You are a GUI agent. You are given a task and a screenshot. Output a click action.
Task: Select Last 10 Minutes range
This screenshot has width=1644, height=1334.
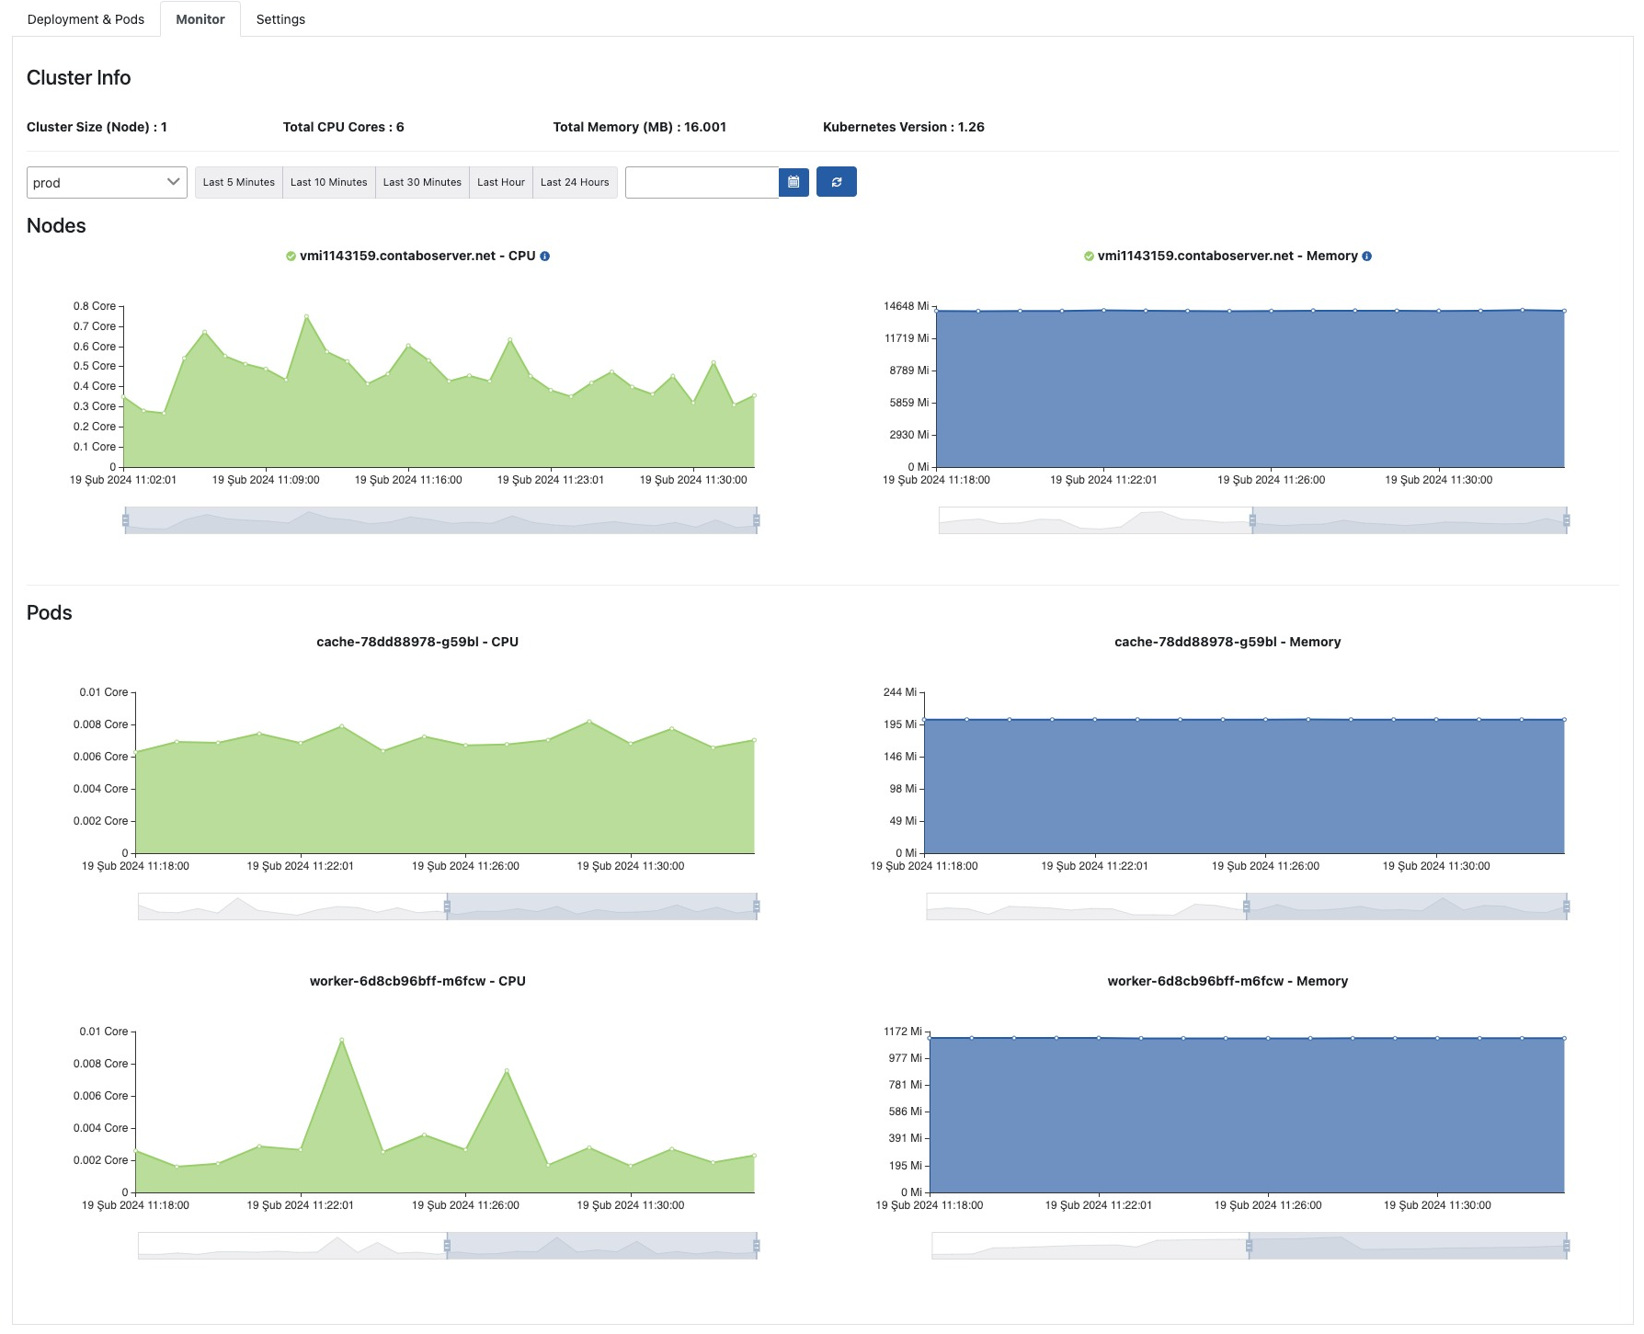pos(329,182)
